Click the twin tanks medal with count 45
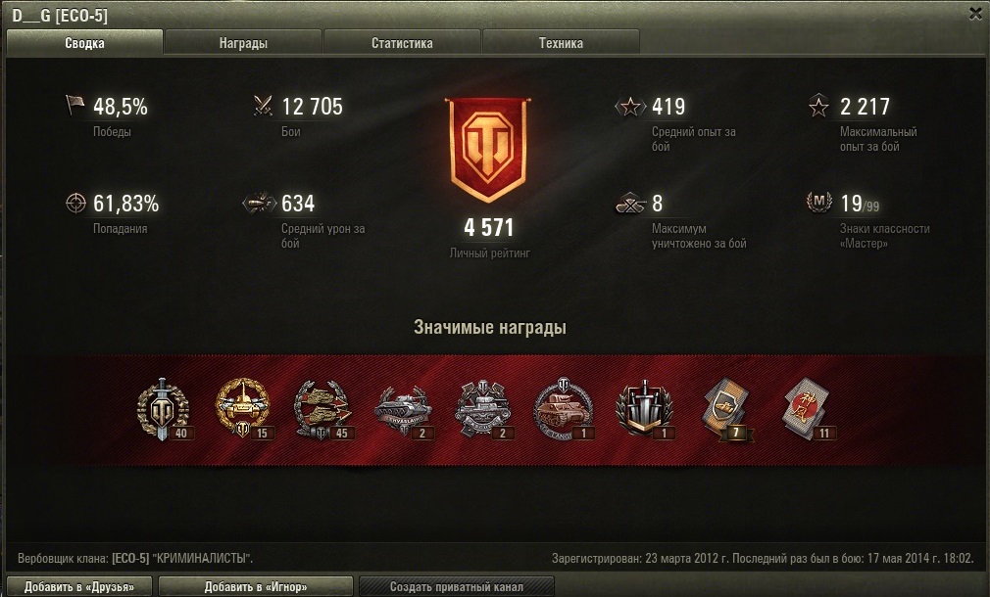Viewport: 990px width, 597px height. click(x=322, y=409)
